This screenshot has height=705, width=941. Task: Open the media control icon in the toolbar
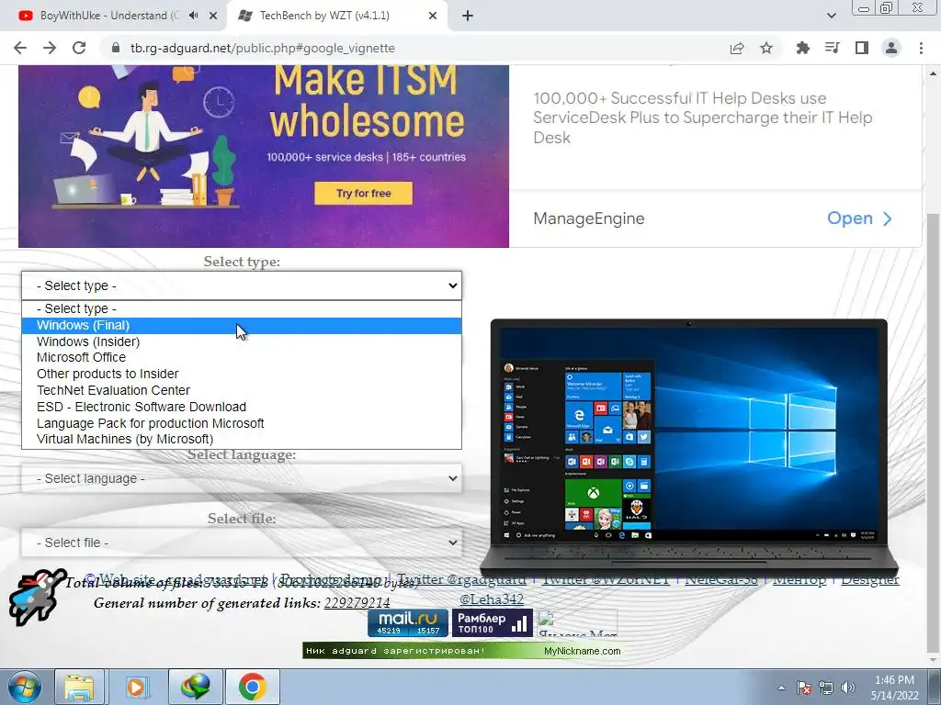click(x=833, y=48)
